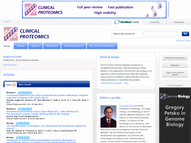
Task: Click the Register button
Action: tap(175, 65)
